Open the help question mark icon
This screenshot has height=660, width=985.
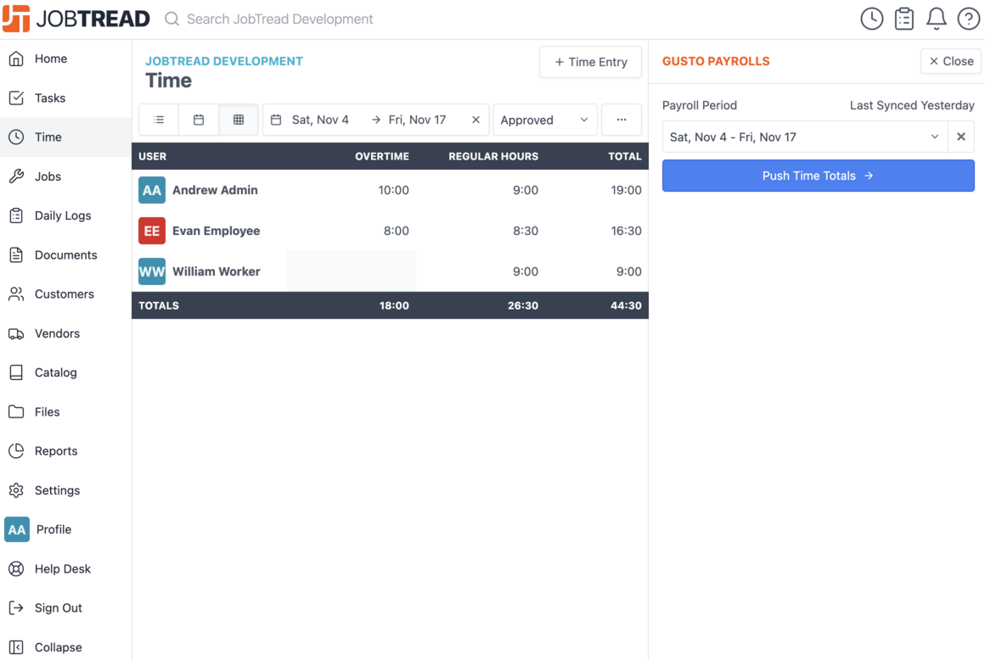[x=968, y=19]
